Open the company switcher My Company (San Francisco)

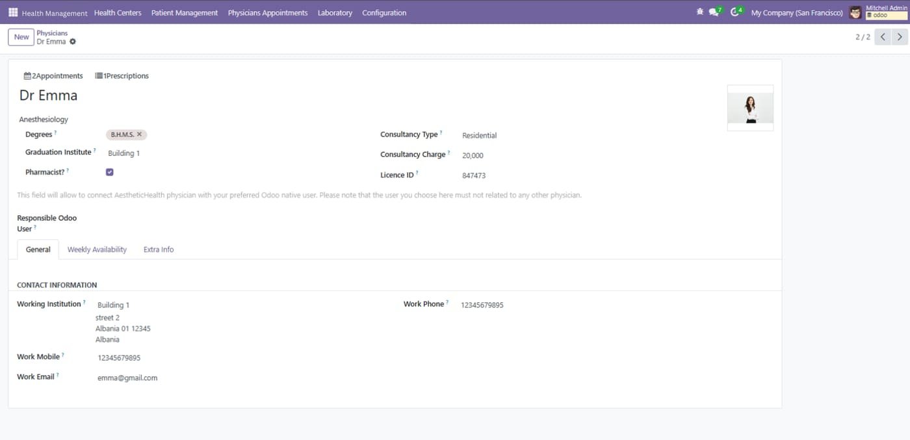click(797, 12)
